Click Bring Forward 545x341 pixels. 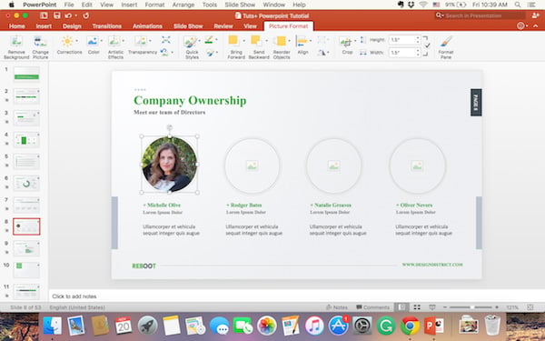[236, 47]
